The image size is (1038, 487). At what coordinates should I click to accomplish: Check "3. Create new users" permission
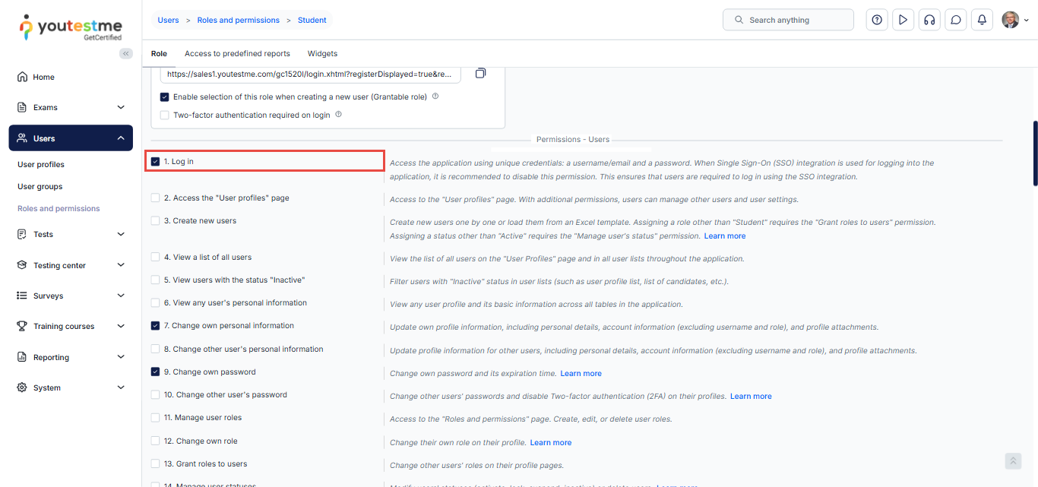pyautogui.click(x=155, y=221)
